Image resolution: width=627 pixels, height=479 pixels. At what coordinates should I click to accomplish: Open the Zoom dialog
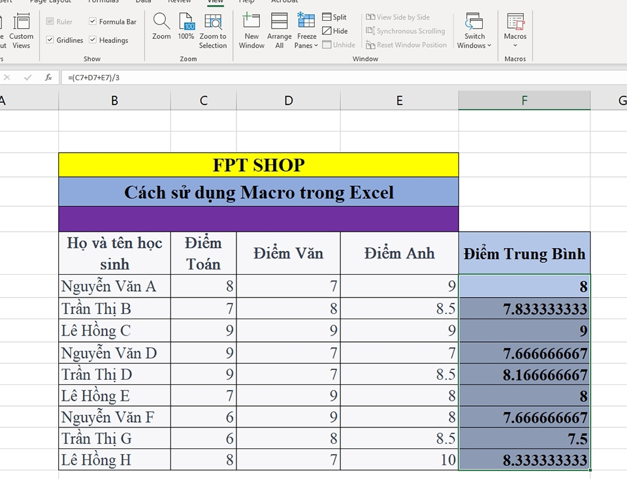(161, 26)
